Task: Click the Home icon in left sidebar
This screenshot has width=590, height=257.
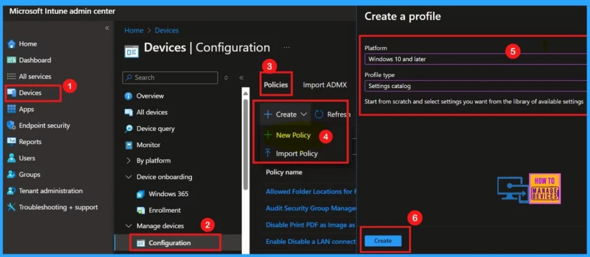Action: point(12,44)
